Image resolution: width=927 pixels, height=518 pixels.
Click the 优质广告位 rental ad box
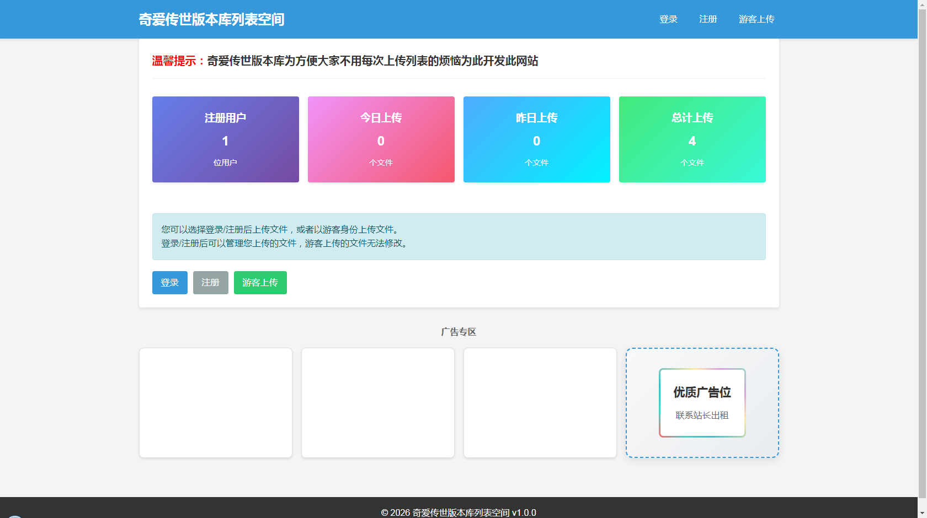[x=702, y=403]
